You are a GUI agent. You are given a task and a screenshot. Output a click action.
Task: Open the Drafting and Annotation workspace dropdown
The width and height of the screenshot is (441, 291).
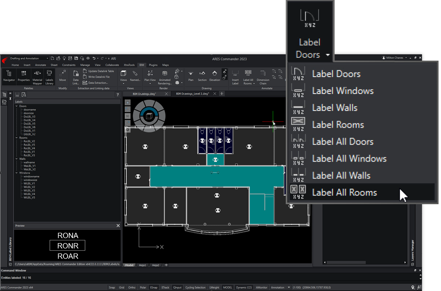(29, 59)
